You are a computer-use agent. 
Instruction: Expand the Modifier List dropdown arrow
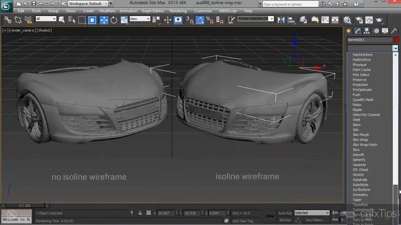tap(395, 48)
